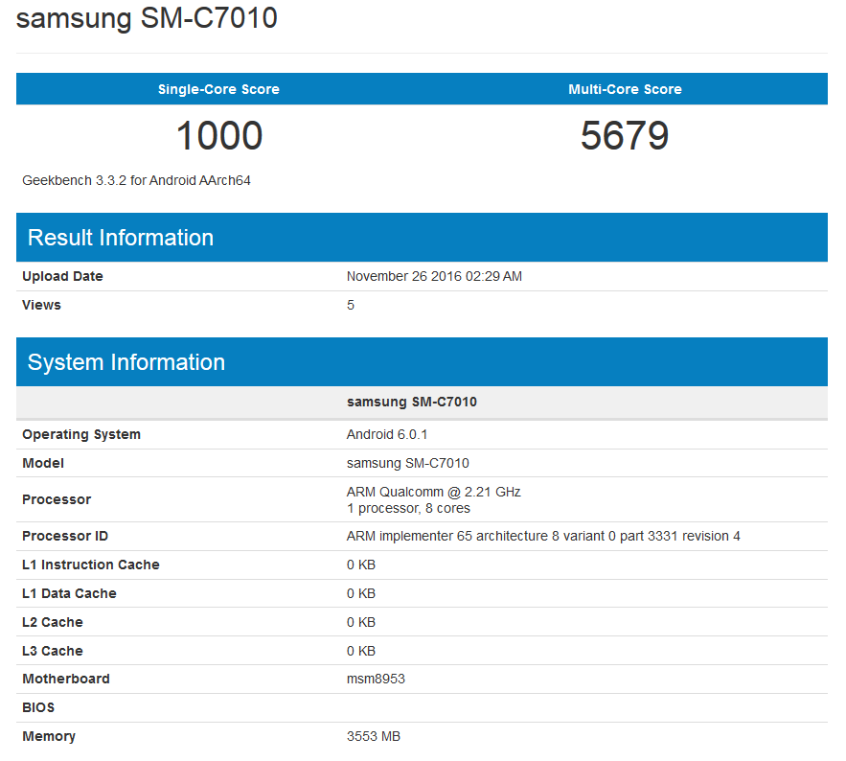Select the Multi-Core Score column header
The width and height of the screenshot is (846, 761).
point(625,88)
